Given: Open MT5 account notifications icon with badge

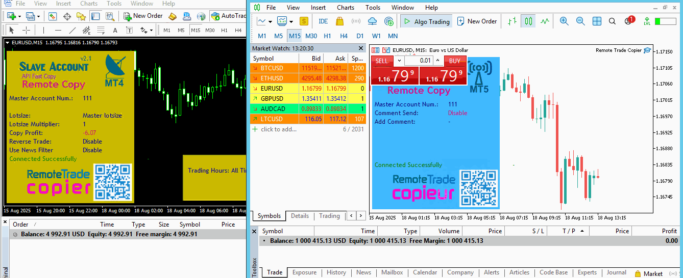Looking at the screenshot, I should 629,21.
